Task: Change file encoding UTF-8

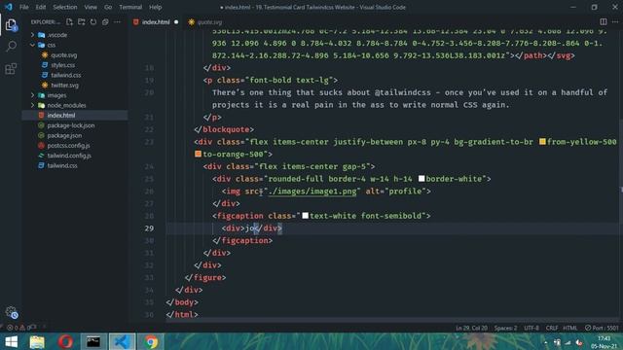Action: pos(531,328)
